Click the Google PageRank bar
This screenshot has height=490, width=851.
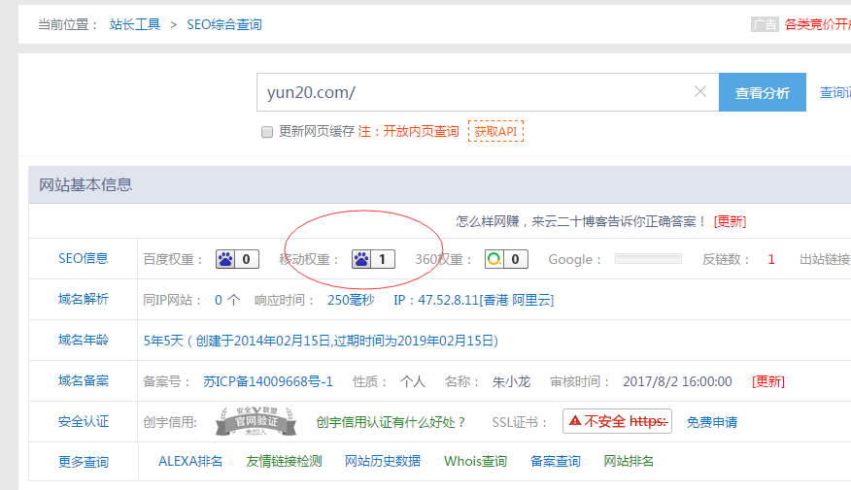click(x=648, y=258)
